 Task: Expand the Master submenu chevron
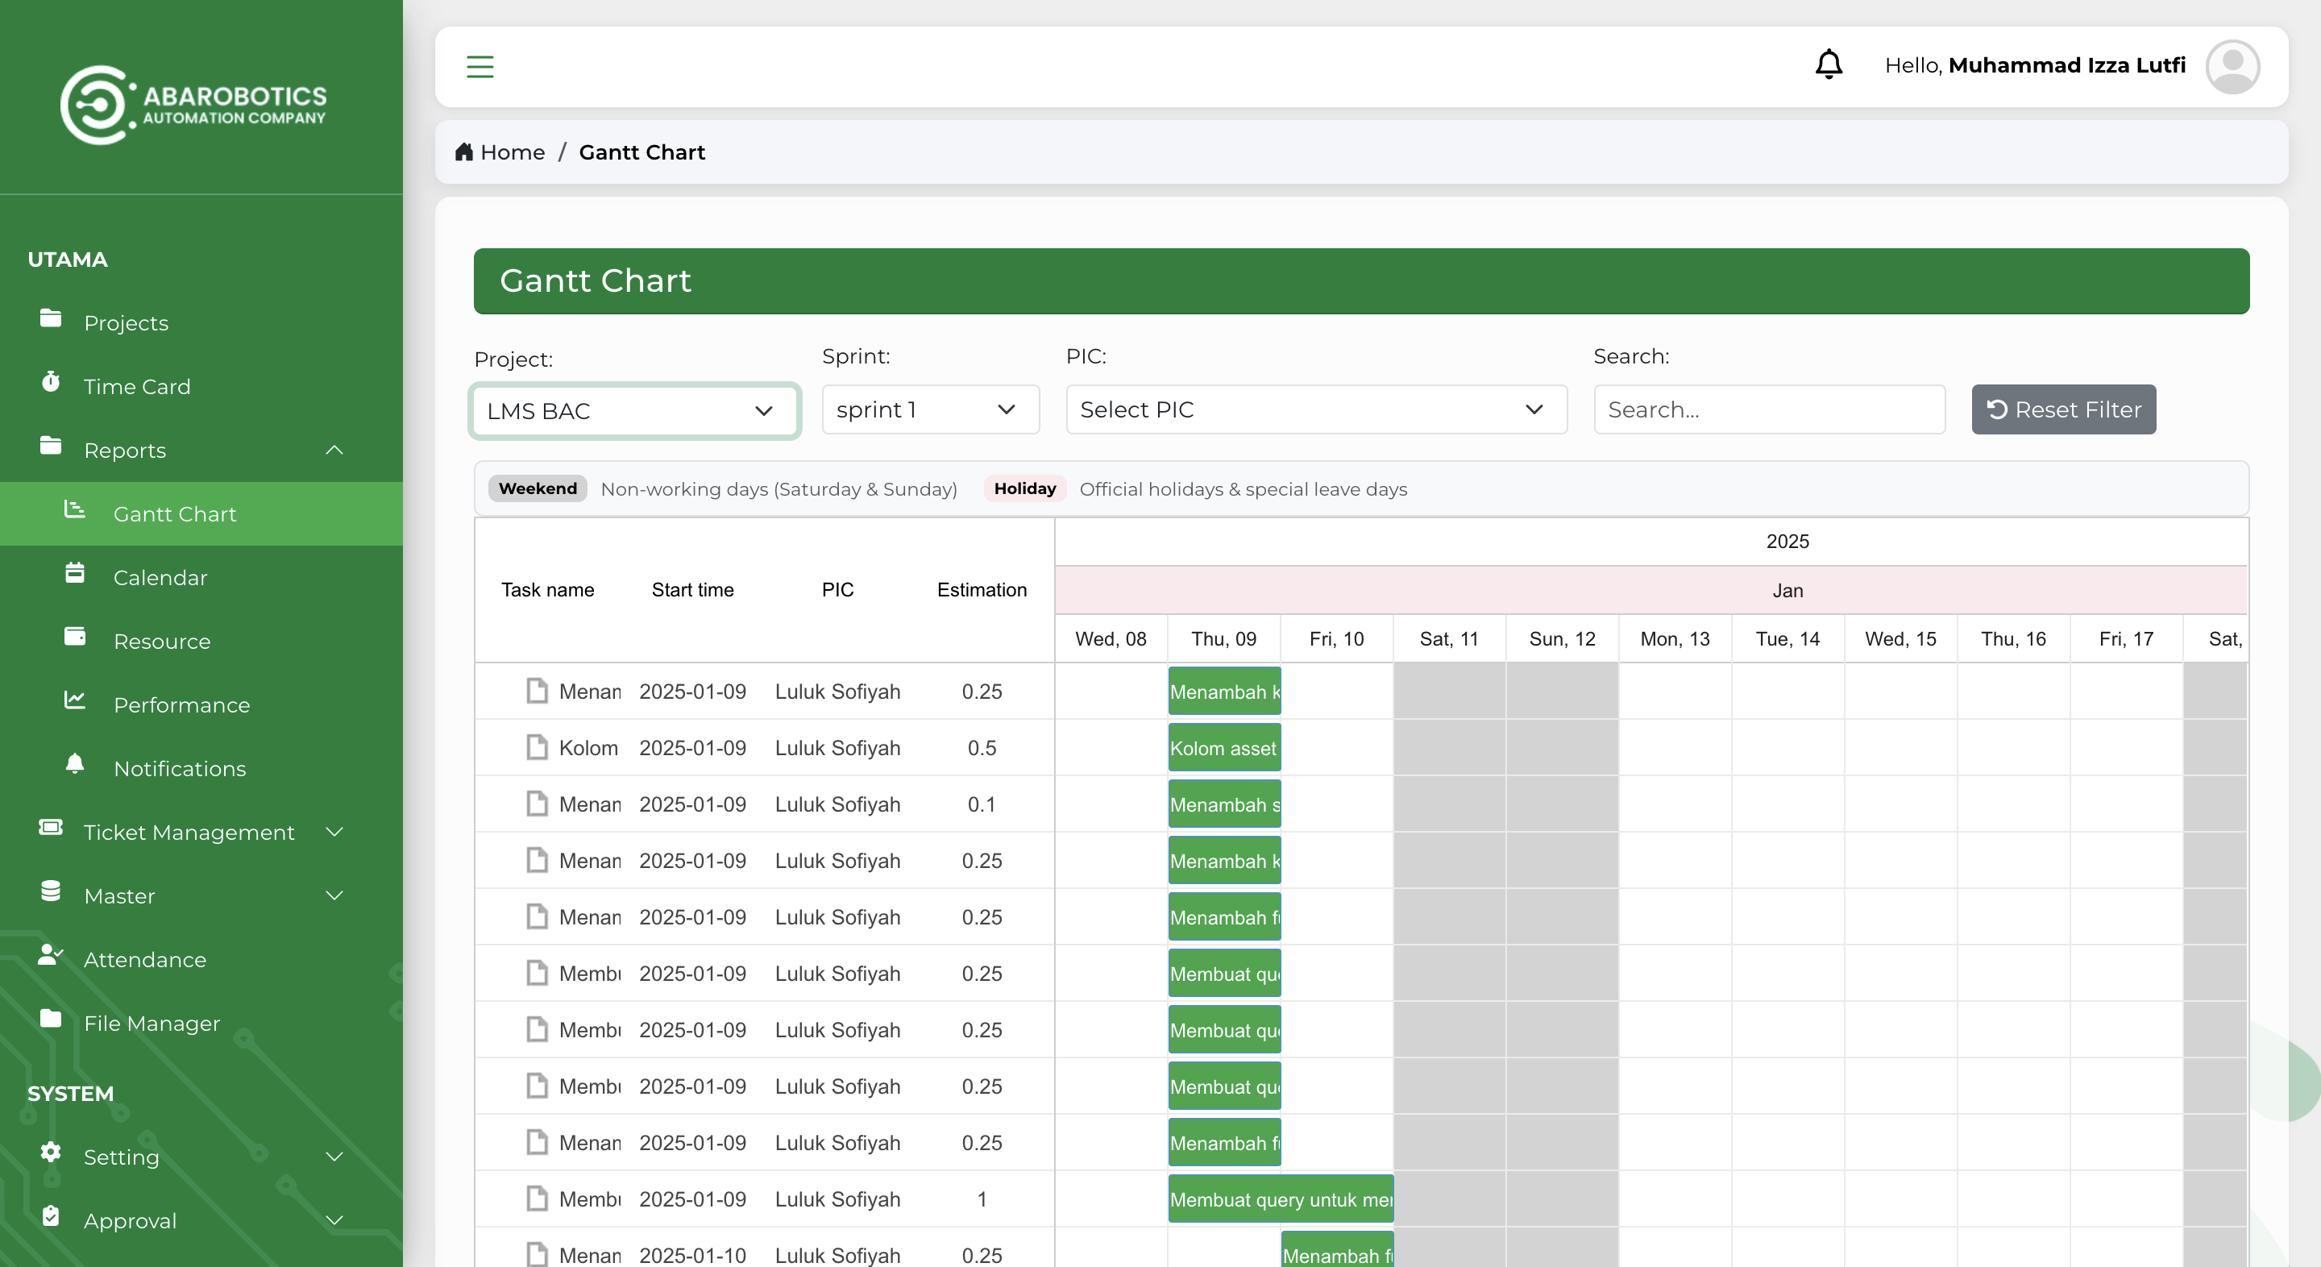point(334,895)
